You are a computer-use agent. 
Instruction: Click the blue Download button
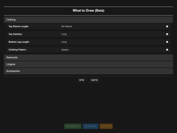click(90, 126)
